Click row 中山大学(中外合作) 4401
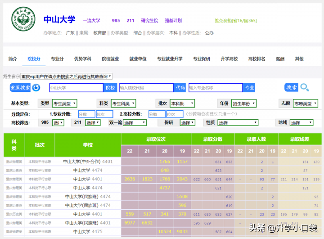The height and width of the screenshot is (239, 324). pyautogui.click(x=162, y=162)
